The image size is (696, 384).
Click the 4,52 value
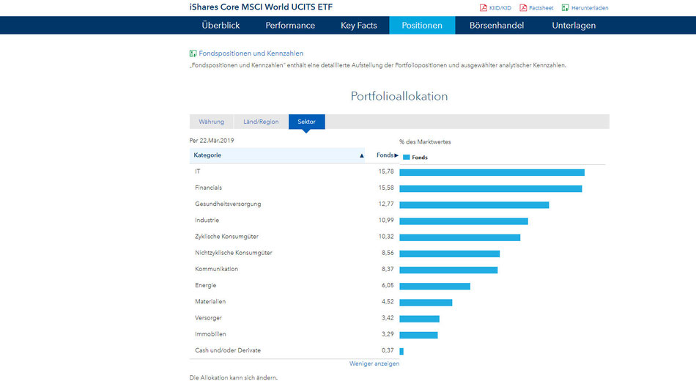[x=388, y=301]
